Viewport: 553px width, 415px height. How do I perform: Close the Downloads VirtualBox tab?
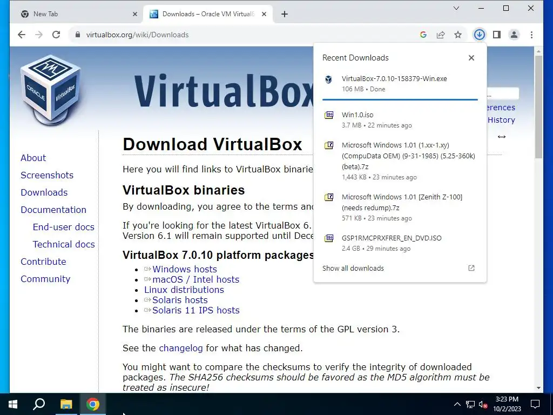264,14
